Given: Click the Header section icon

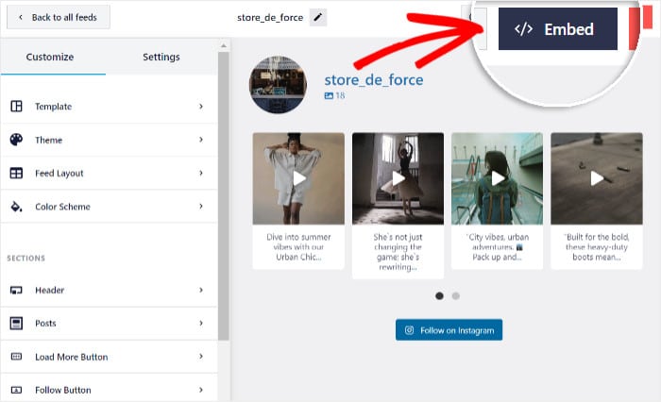Looking at the screenshot, I should [x=16, y=290].
